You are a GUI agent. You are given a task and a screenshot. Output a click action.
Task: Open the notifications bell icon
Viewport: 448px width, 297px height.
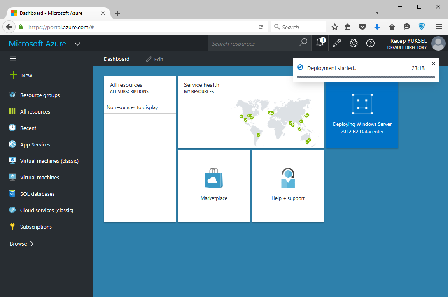320,43
